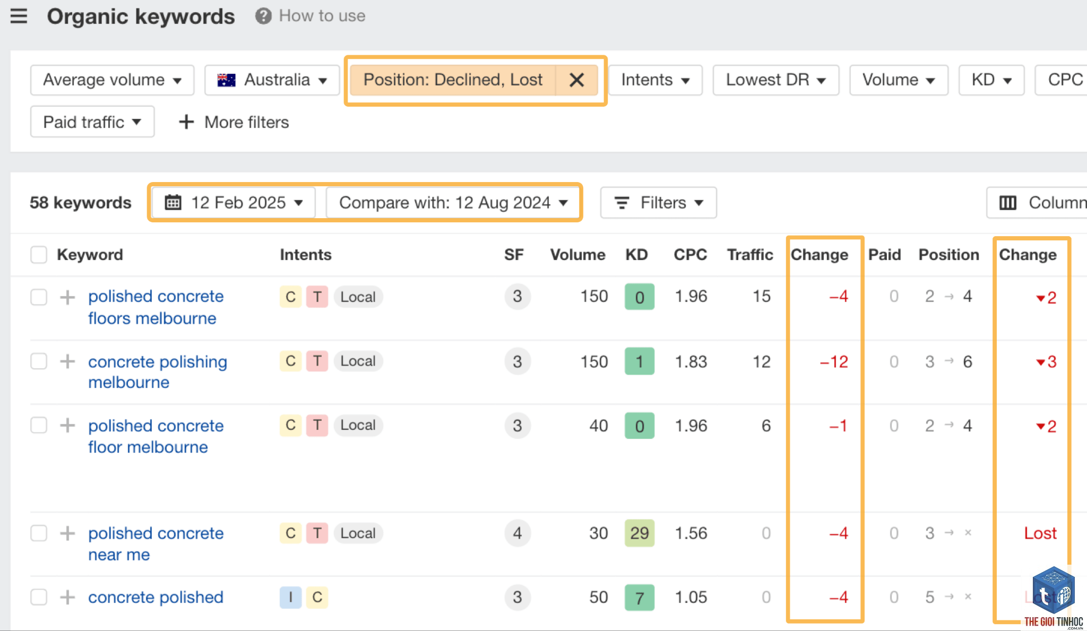Toggle the select-all keywords checkbox
Viewport: 1087px width, 631px height.
[x=39, y=255]
